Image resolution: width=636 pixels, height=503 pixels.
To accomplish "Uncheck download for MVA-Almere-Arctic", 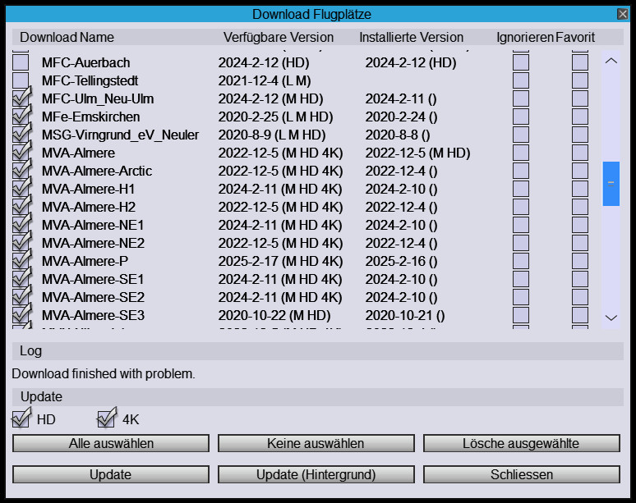I will (21, 171).
